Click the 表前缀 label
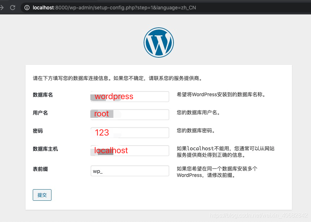Viewport: 311px width, 222px height. (40, 169)
